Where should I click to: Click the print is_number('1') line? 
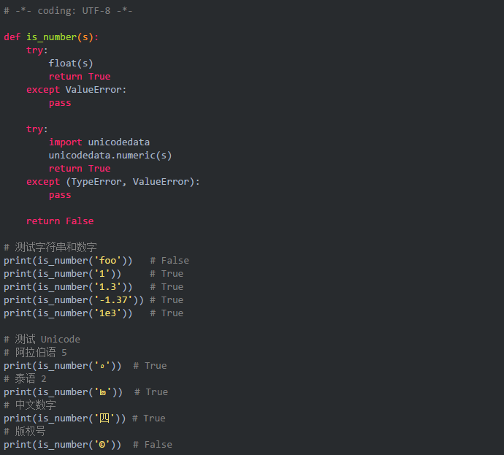(93, 274)
